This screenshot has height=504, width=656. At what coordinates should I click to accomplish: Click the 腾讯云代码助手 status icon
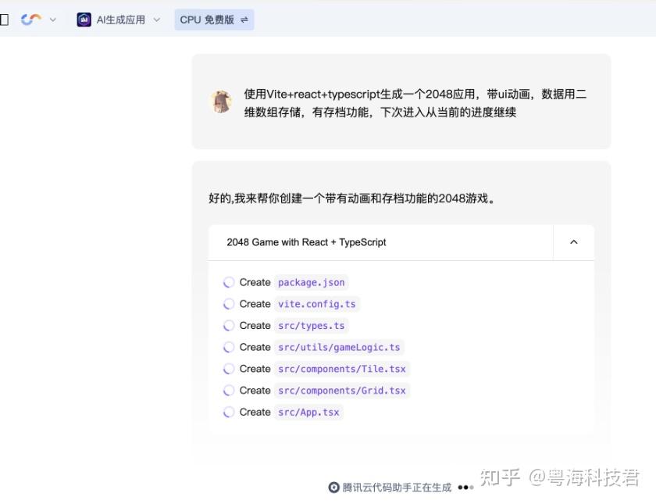[334, 487]
